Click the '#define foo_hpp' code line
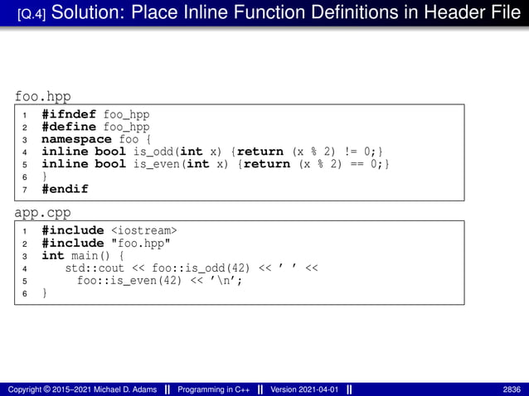 [x=95, y=127]
